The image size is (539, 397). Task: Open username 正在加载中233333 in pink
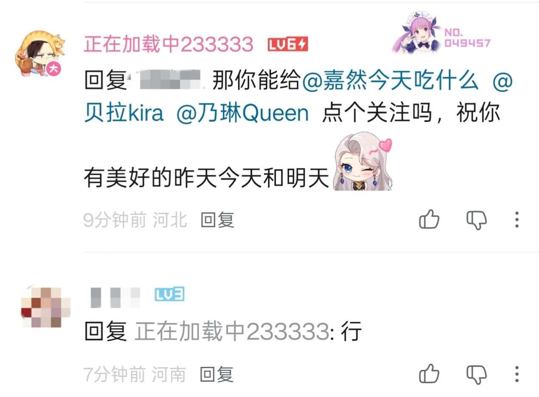click(168, 44)
